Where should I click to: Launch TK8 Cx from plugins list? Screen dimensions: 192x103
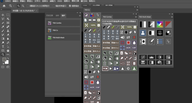(63, 30)
